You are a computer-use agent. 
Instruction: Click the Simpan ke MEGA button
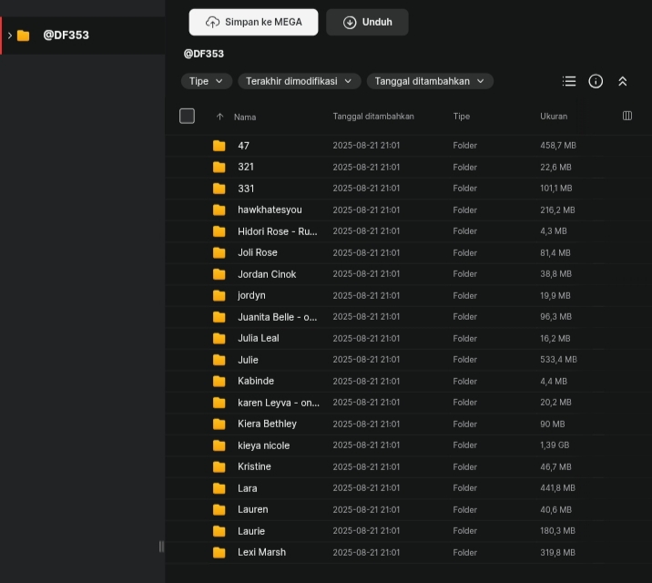253,22
